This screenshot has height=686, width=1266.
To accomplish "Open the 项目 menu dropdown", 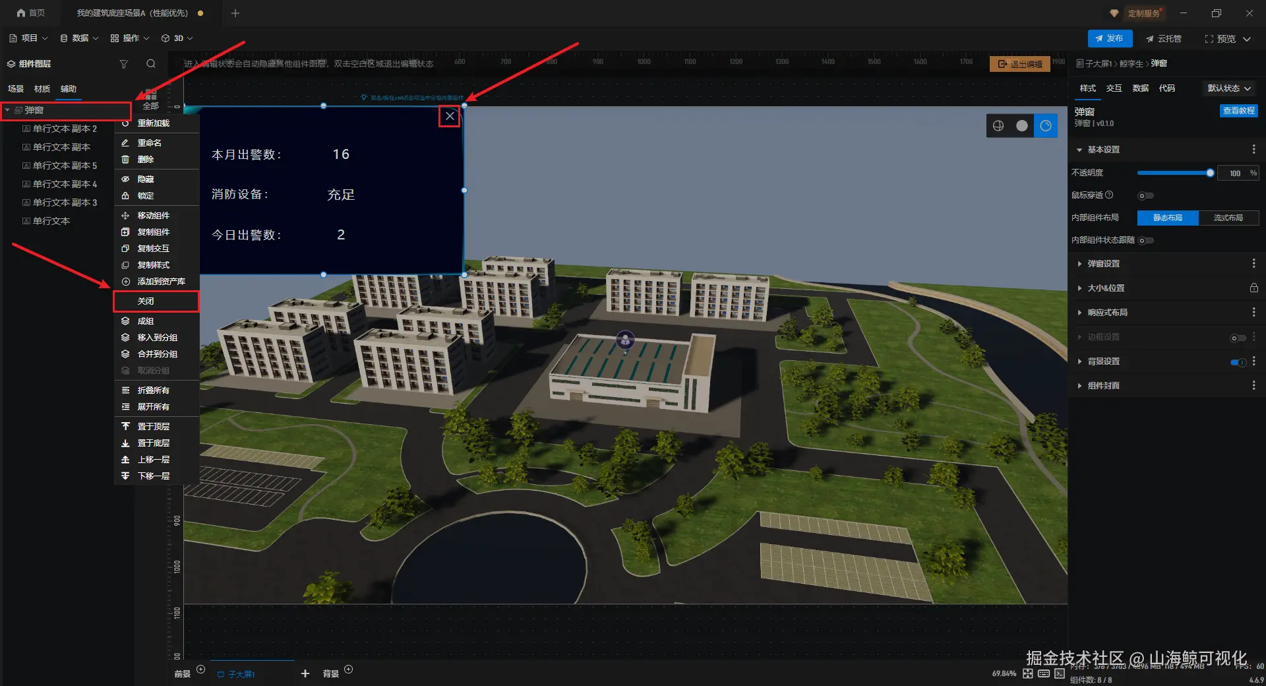I will tap(28, 38).
